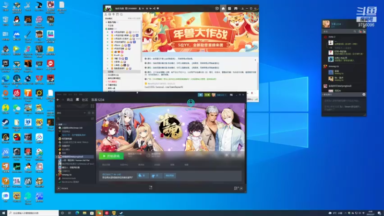This screenshot has width=384, height=216.
Task: Open game settings gear on MahjongSoul page
Action: (x=227, y=155)
